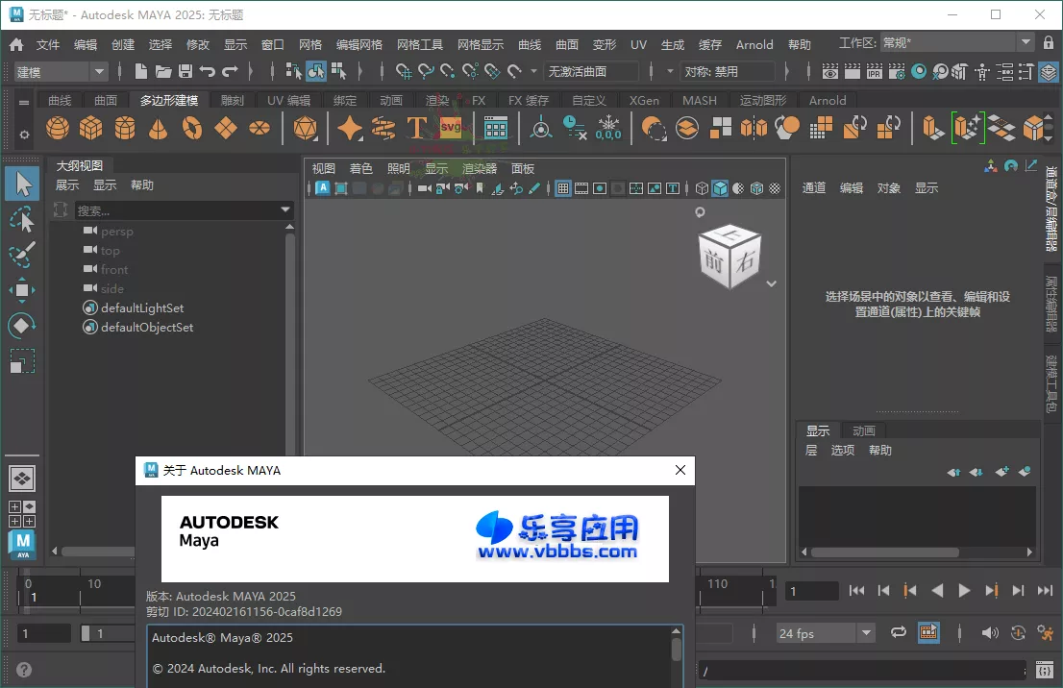
Task: Close the About Autodesk MAYA dialog
Action: tap(681, 471)
